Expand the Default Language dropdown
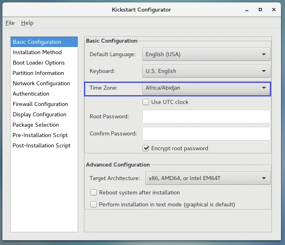The width and height of the screenshot is (285, 245). tap(206, 54)
